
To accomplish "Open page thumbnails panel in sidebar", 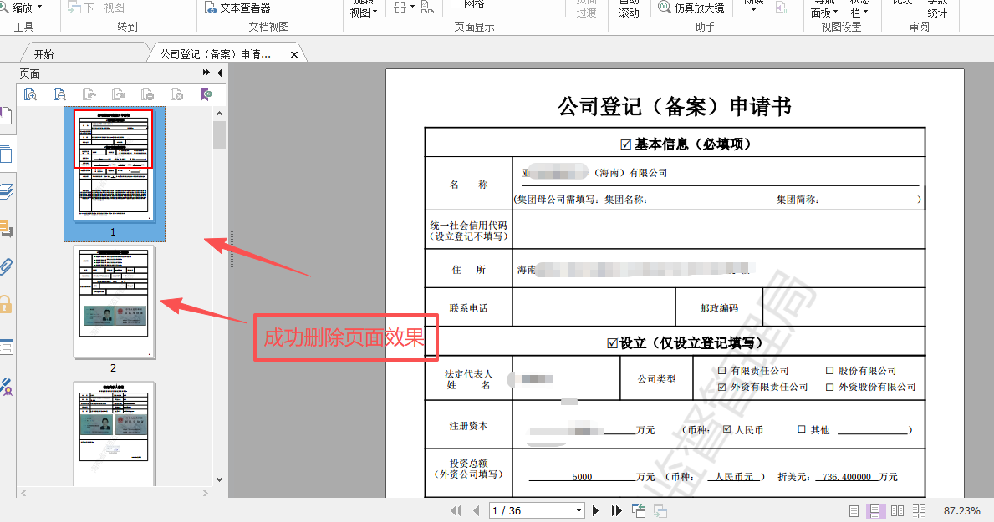I will (6, 154).
